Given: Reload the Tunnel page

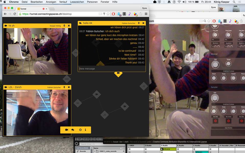Looking at the screenshot, I should [x=15, y=14].
